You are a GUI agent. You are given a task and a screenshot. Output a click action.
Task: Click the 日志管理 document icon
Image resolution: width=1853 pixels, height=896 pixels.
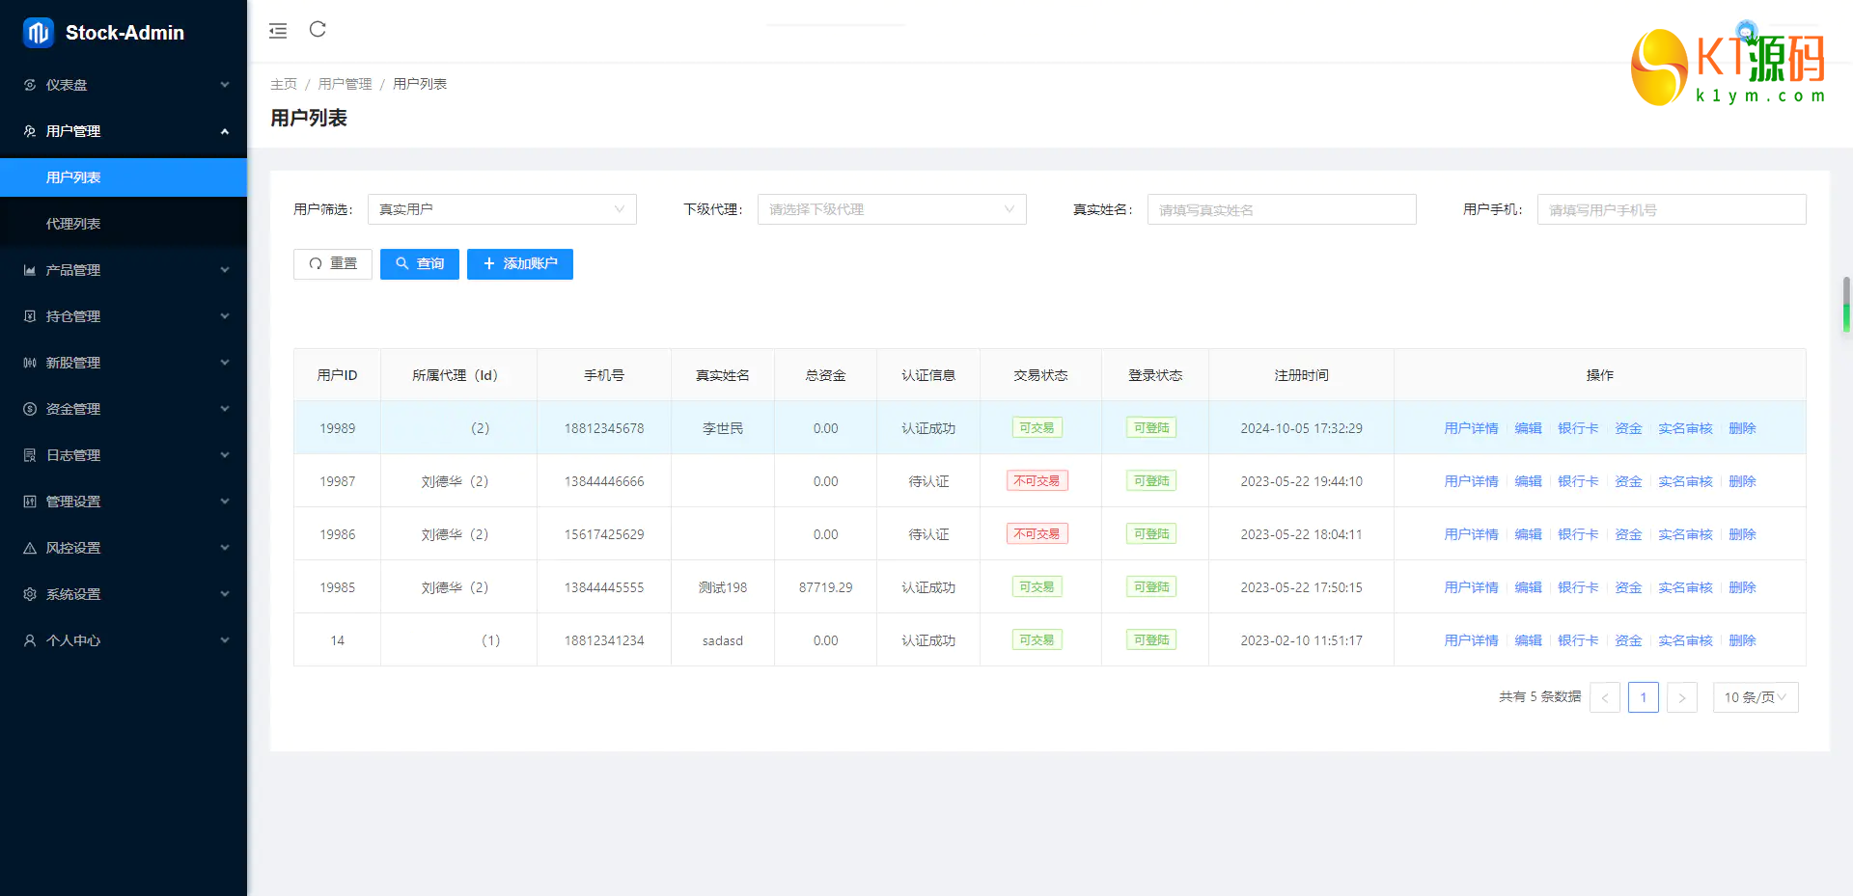tap(30, 455)
